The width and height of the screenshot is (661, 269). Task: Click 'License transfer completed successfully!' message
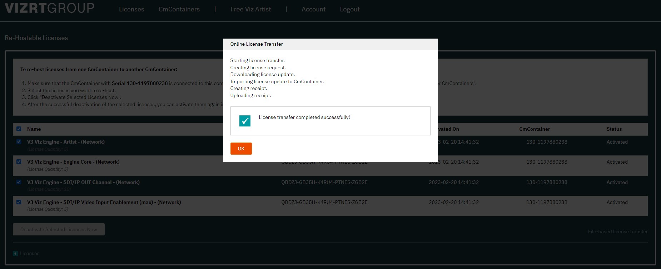pyautogui.click(x=304, y=117)
